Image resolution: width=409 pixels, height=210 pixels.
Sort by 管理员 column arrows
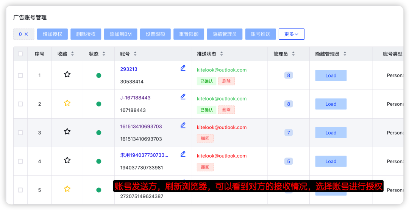293,54
